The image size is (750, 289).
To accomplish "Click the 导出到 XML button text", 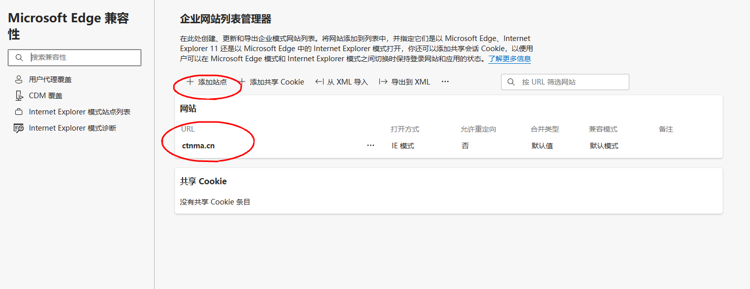I will pos(411,82).
